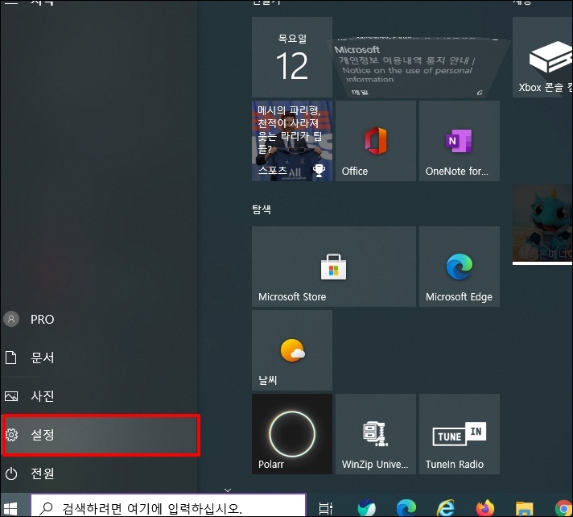Image resolution: width=573 pixels, height=517 pixels.
Task: Launch the Polarr tile
Action: tap(292, 434)
